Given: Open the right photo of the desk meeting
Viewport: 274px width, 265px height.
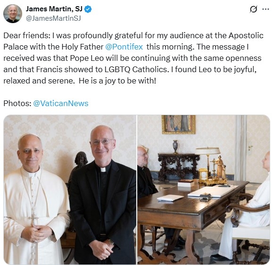Looking at the screenshot, I should click(204, 190).
